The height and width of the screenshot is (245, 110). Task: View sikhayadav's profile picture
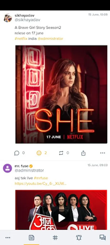point(8,18)
